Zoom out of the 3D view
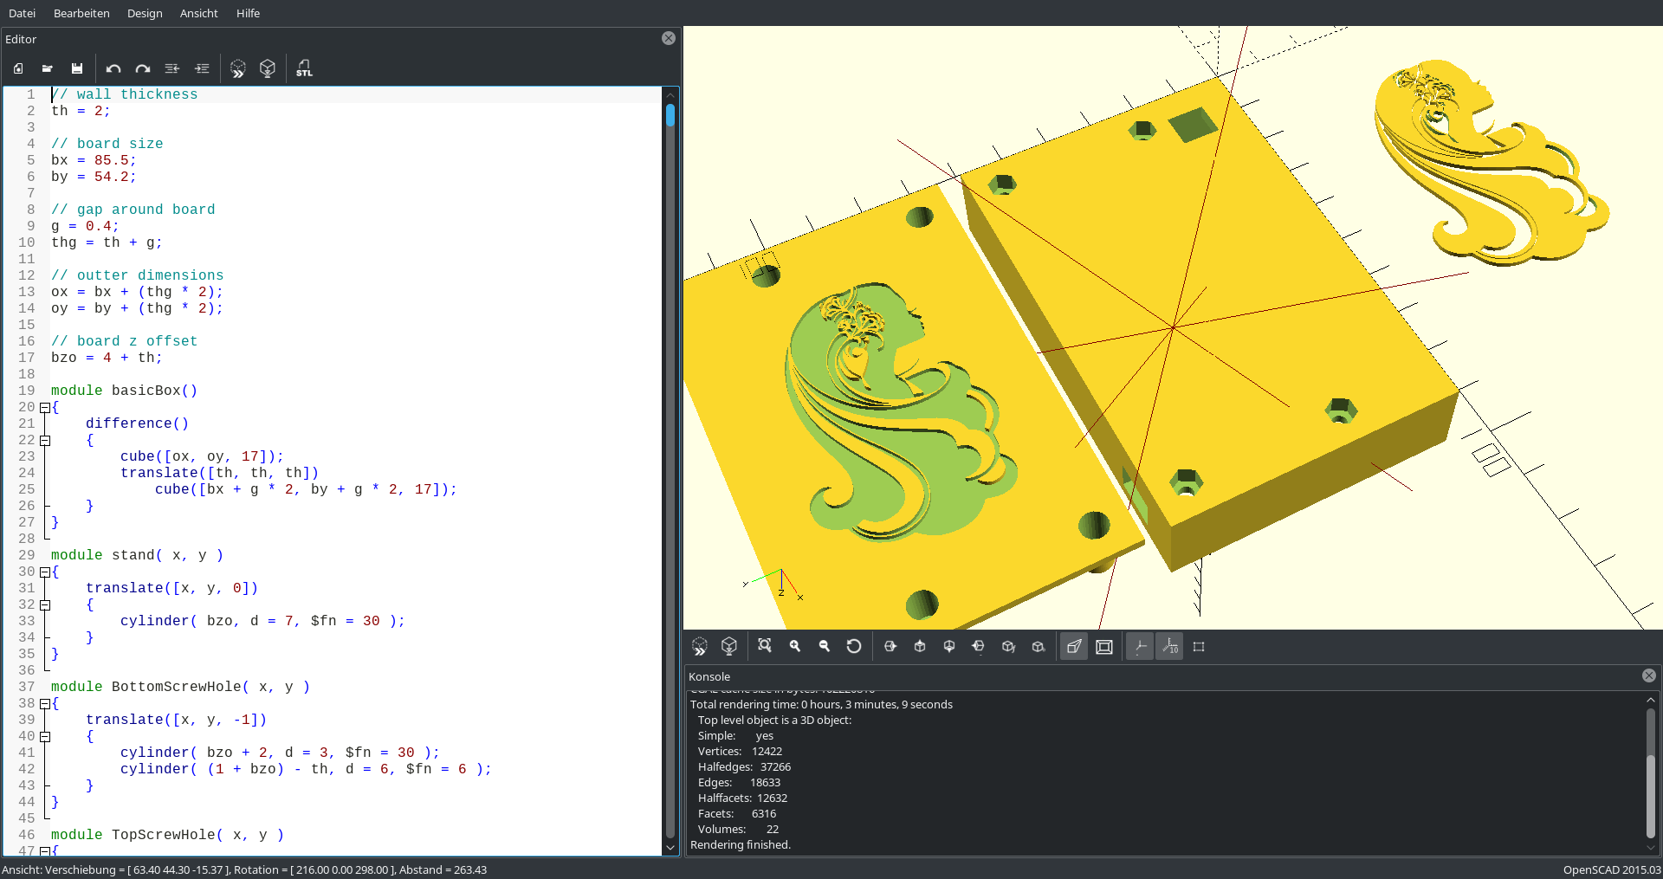1663x879 pixels. 825,646
